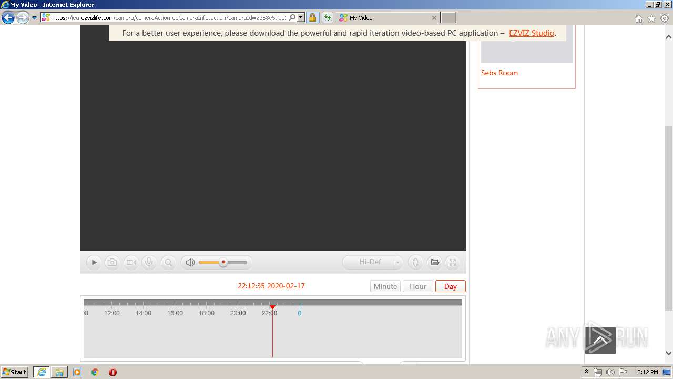Click the magnifier zoom icon in player toolbar
The image size is (673, 379).
[168, 262]
